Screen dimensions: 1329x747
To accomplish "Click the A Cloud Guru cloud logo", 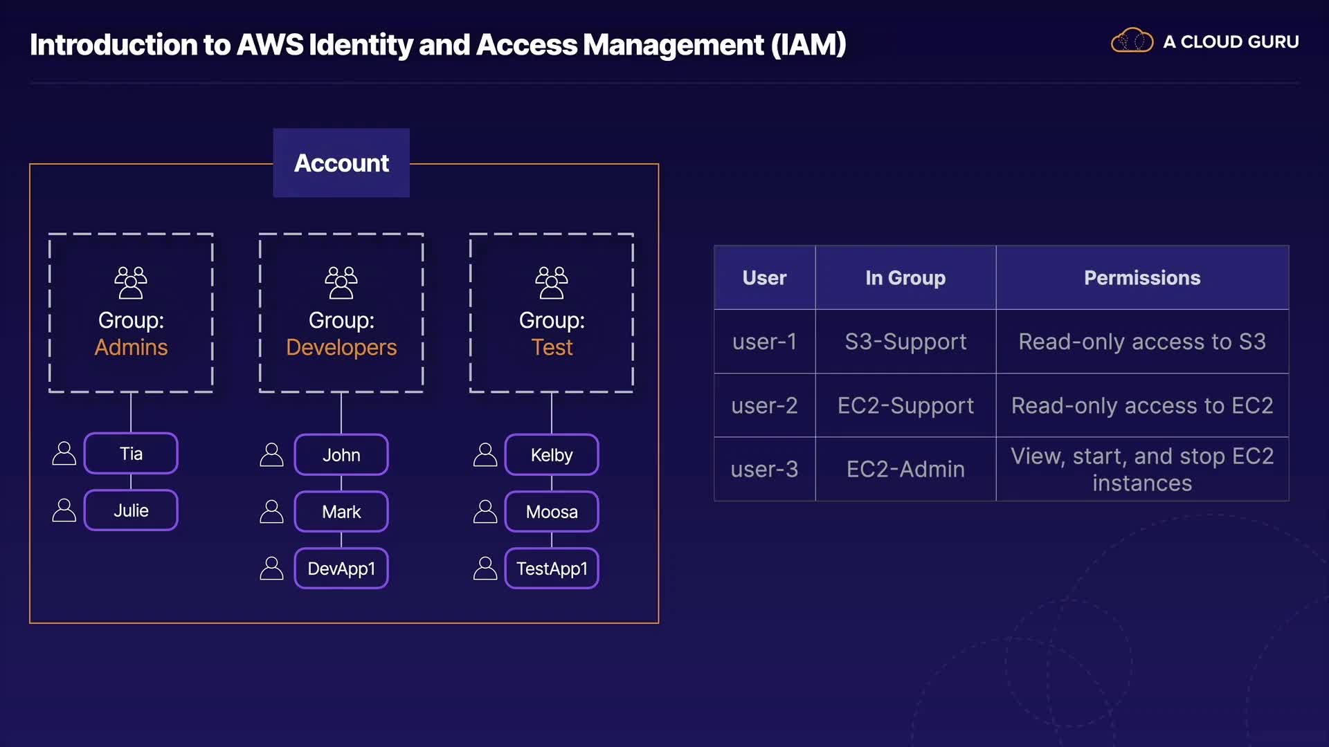I will coord(1132,41).
